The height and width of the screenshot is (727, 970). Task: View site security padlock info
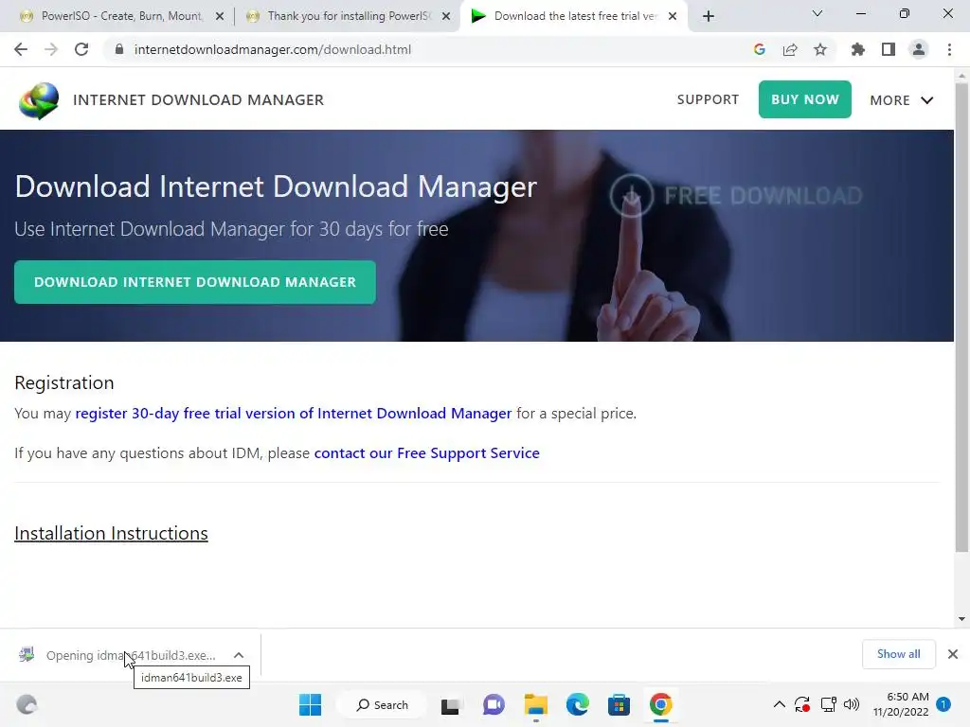click(x=119, y=49)
